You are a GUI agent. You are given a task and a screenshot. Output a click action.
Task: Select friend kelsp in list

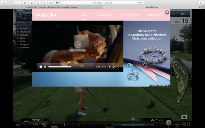click(x=22, y=38)
